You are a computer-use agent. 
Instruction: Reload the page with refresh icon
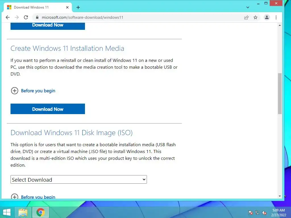point(26,17)
